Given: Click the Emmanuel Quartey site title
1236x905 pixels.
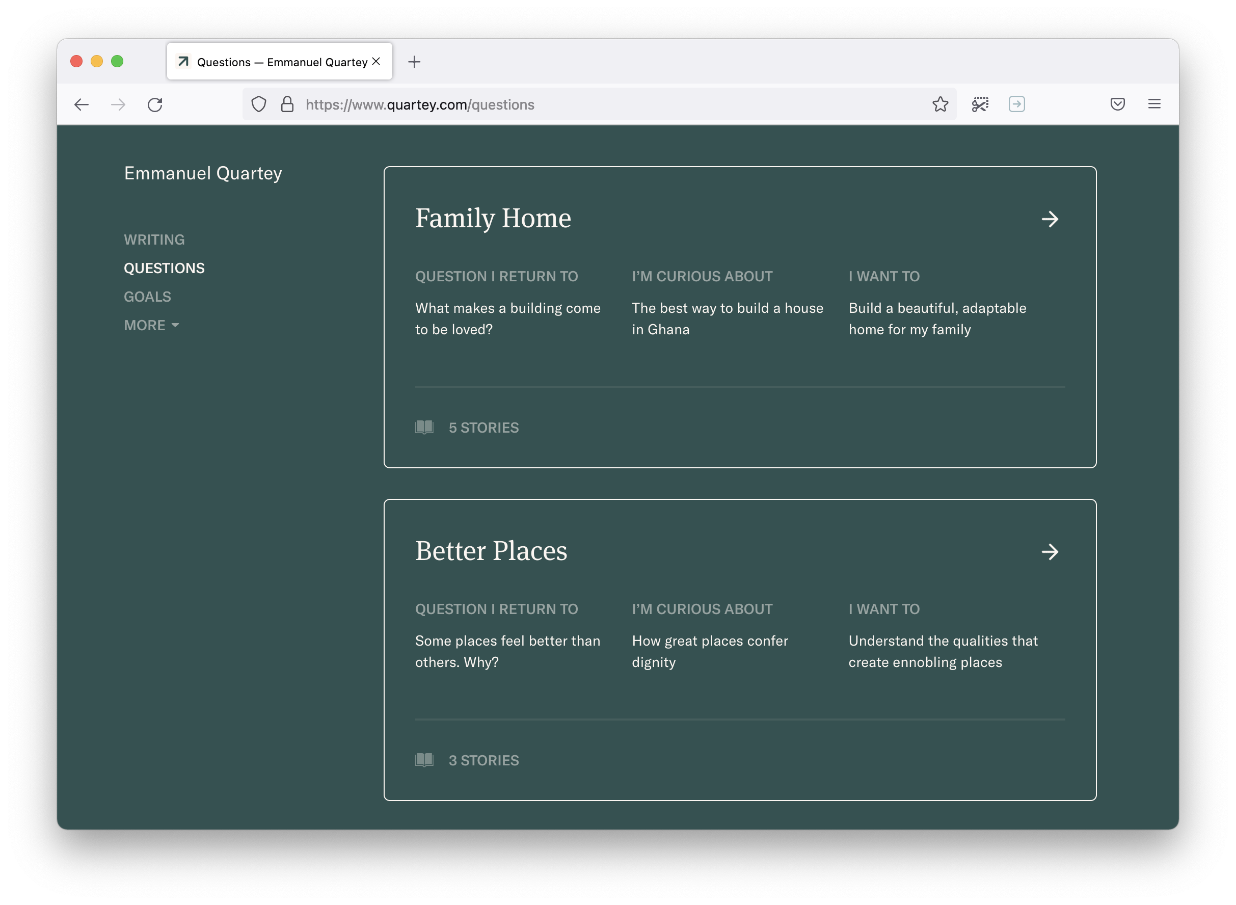Looking at the screenshot, I should point(203,173).
